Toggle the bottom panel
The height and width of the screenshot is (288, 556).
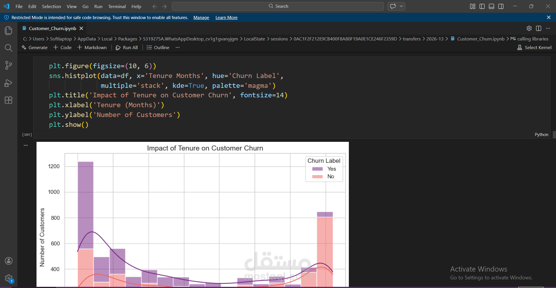[491, 6]
